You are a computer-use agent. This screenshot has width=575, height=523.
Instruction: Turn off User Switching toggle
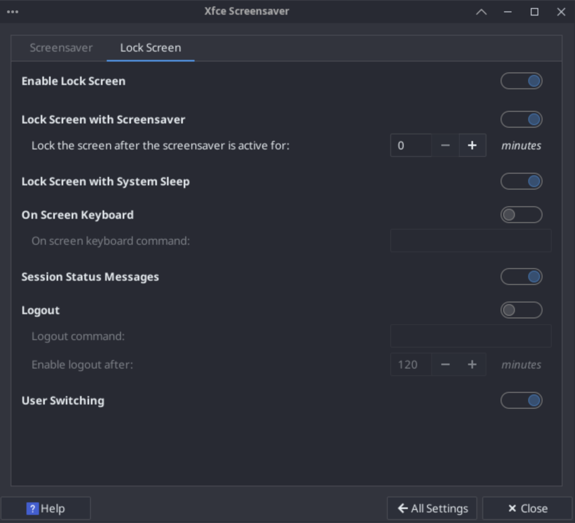pyautogui.click(x=521, y=401)
